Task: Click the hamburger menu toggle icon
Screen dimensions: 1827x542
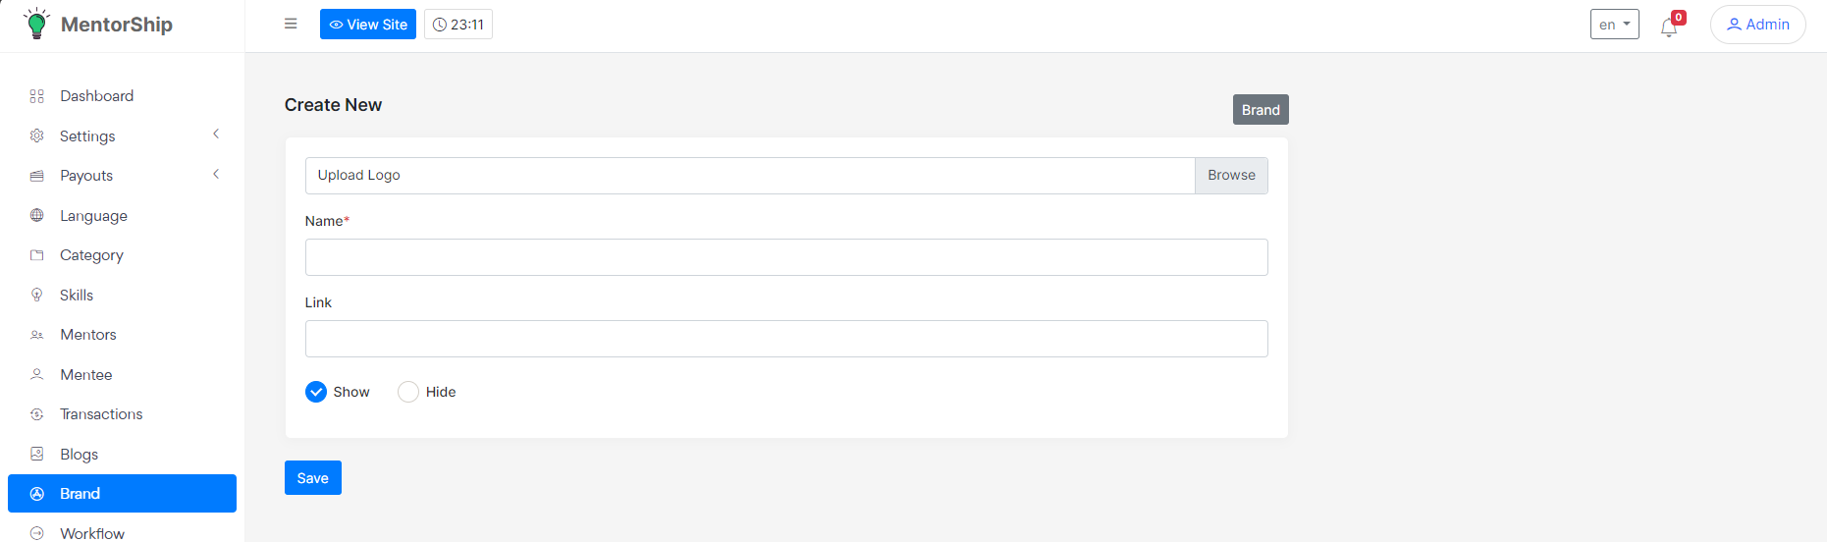Action: [x=291, y=24]
